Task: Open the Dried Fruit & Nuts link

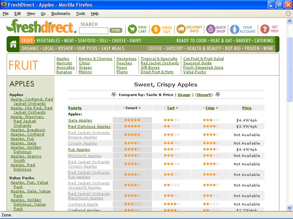Action: pyautogui.click(x=157, y=72)
